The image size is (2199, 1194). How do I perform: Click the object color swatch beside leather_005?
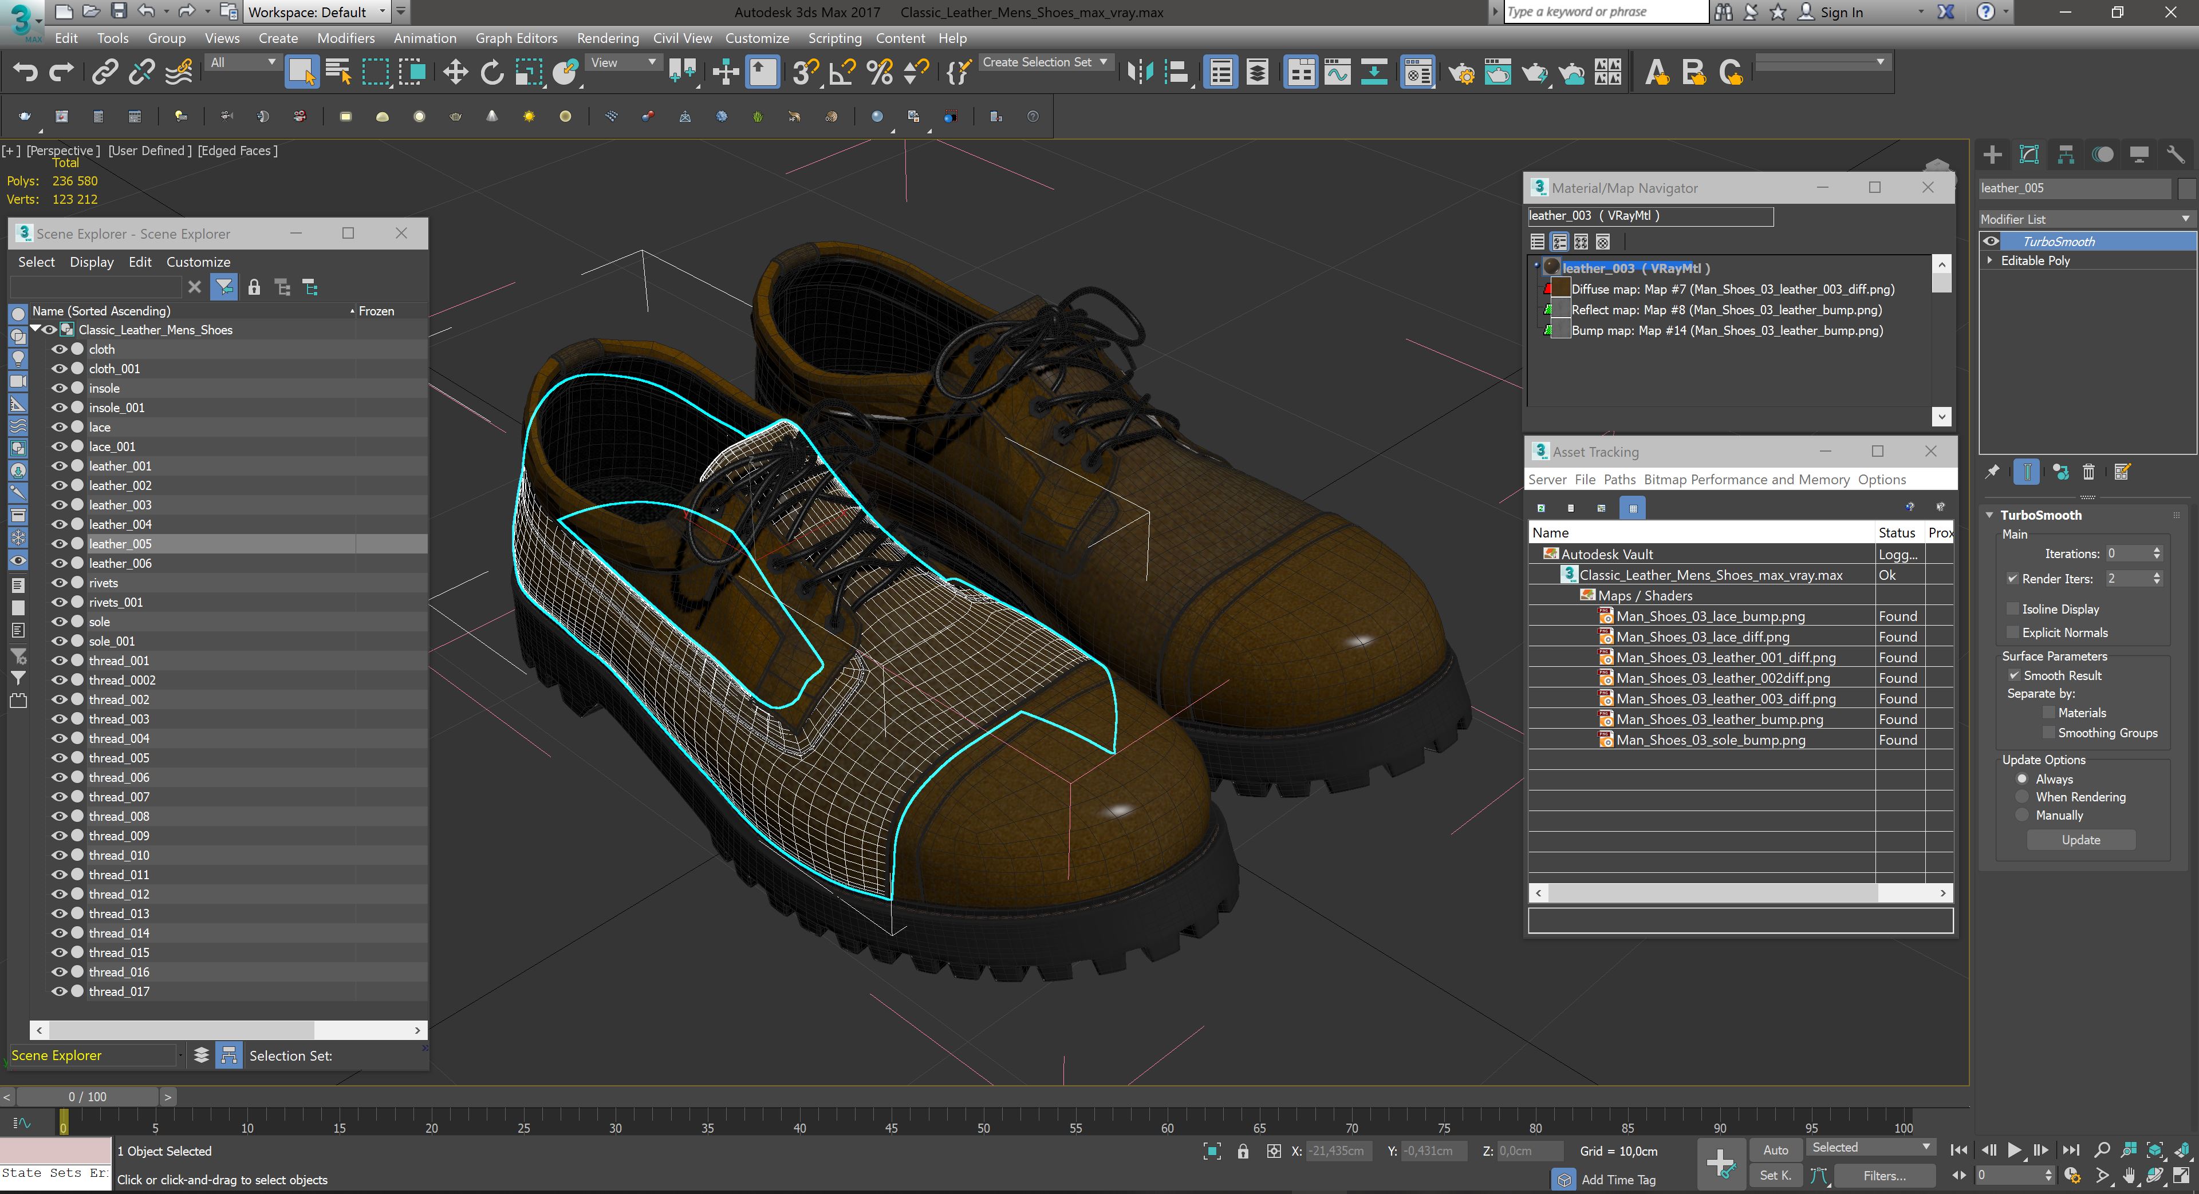point(2186,188)
